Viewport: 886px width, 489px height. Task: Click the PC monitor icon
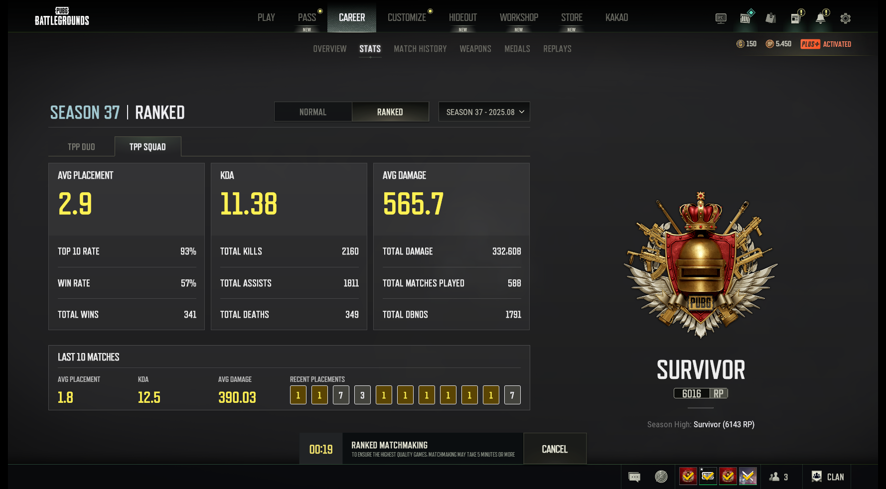(721, 18)
